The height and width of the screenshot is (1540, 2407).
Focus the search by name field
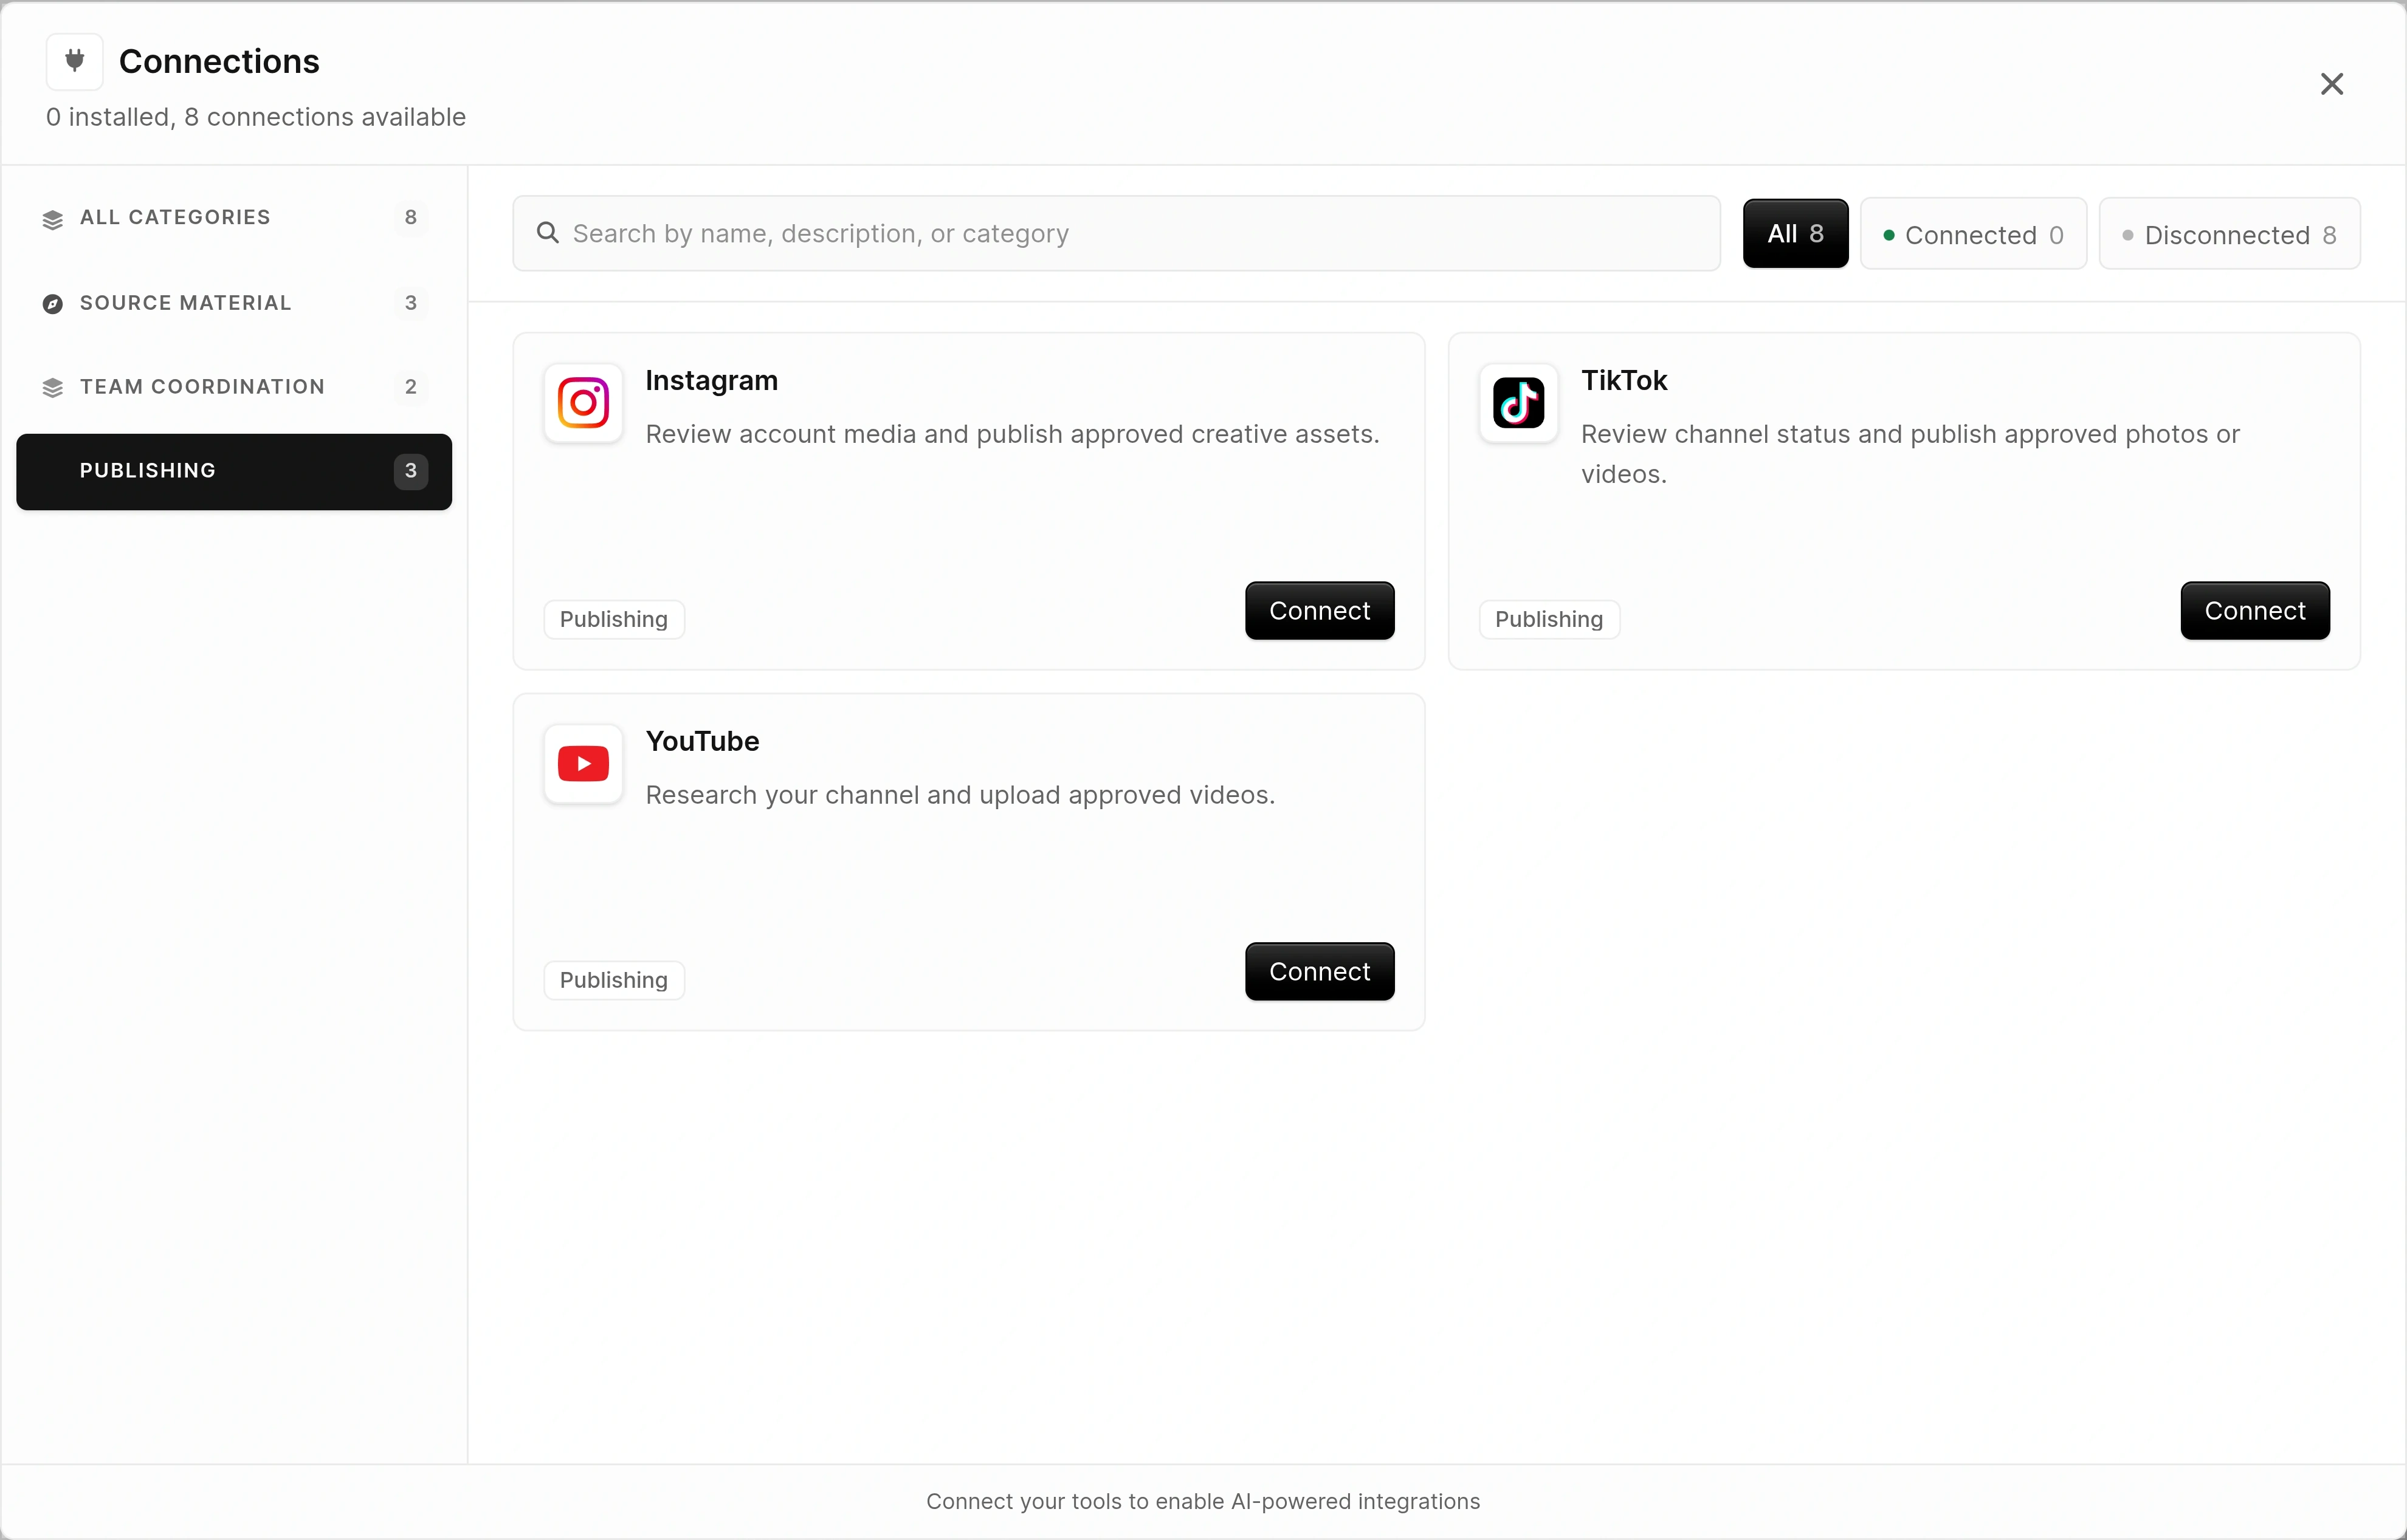coord(1117,233)
